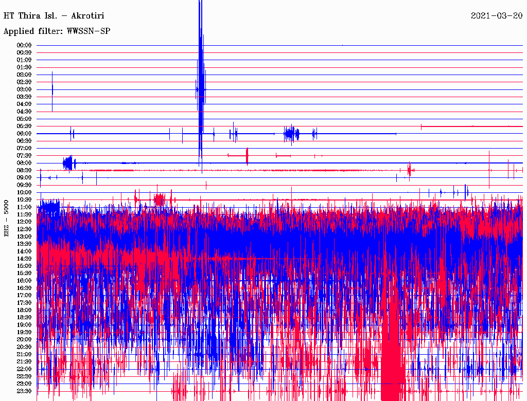Screen dimensions: 527x401
Task: Click the 10:30 time label
Action: (24, 199)
